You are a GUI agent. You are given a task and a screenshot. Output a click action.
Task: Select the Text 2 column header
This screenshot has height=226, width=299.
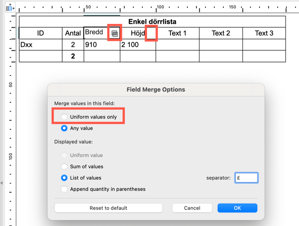coord(221,33)
